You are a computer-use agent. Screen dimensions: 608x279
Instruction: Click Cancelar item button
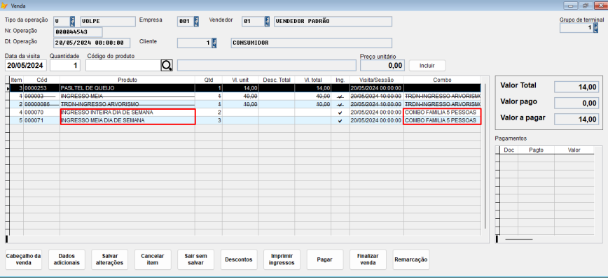coord(153,259)
